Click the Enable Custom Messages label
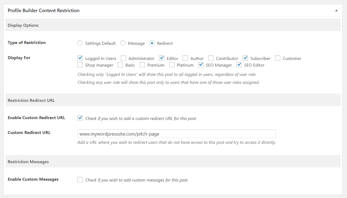This screenshot has height=198, width=347. click(33, 179)
